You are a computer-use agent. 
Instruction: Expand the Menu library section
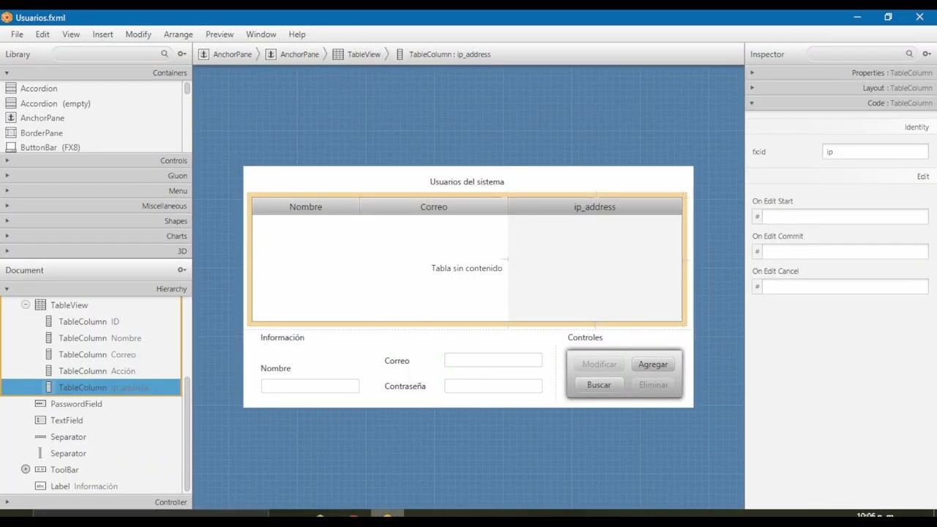[7, 190]
